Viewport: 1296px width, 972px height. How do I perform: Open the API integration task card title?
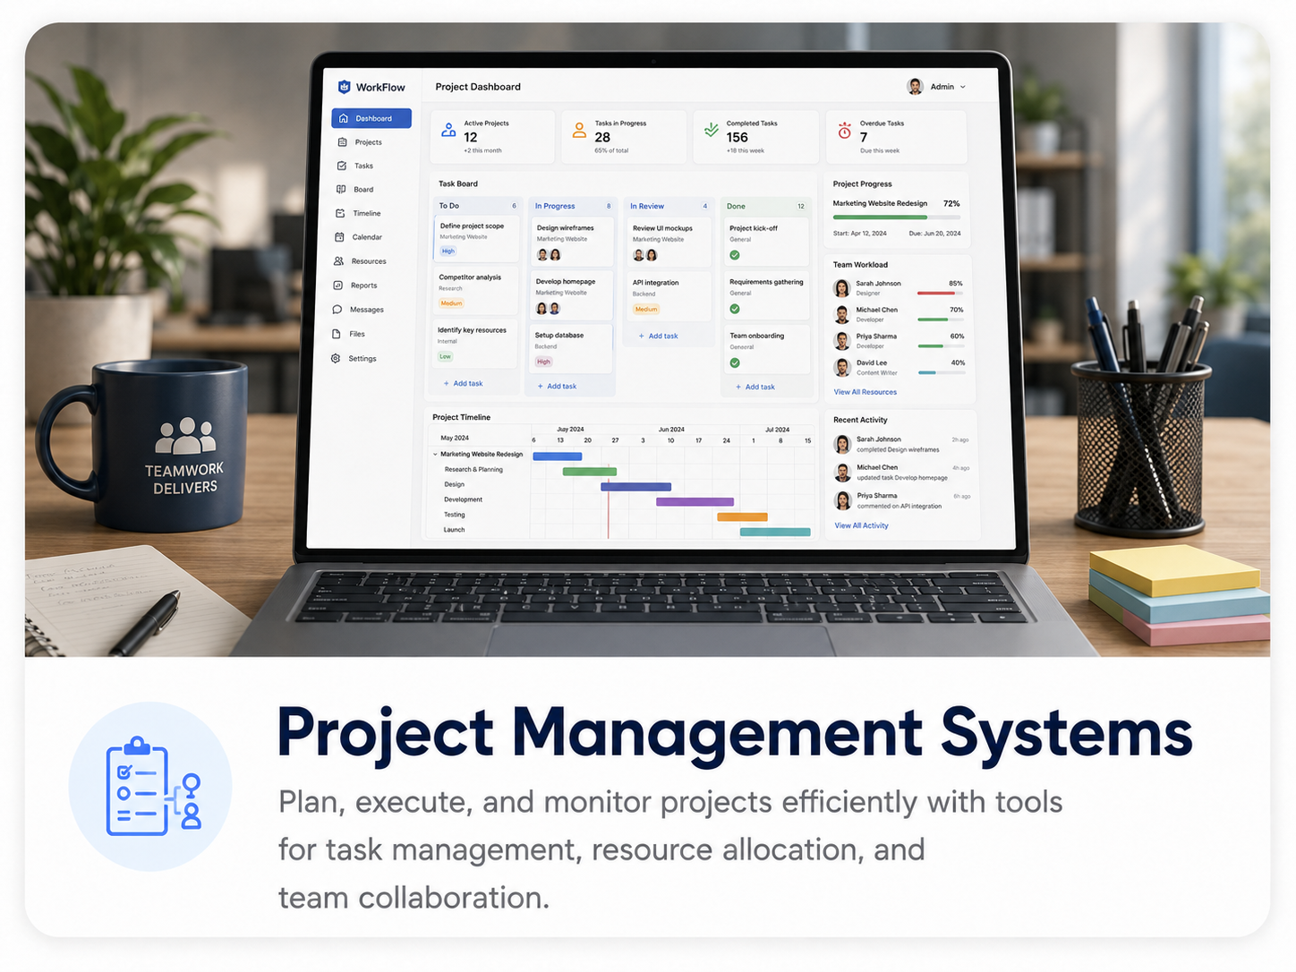[x=655, y=283]
